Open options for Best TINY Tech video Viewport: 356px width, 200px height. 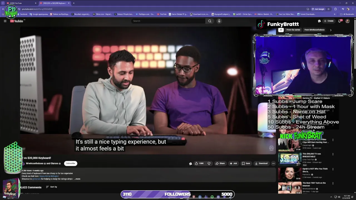coord(333,183)
